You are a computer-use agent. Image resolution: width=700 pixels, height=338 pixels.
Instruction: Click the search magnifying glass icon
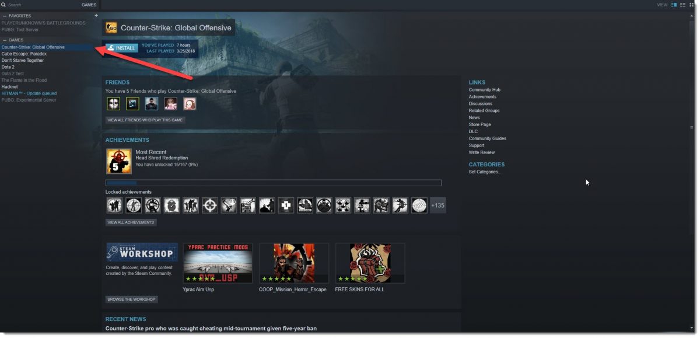point(4,4)
